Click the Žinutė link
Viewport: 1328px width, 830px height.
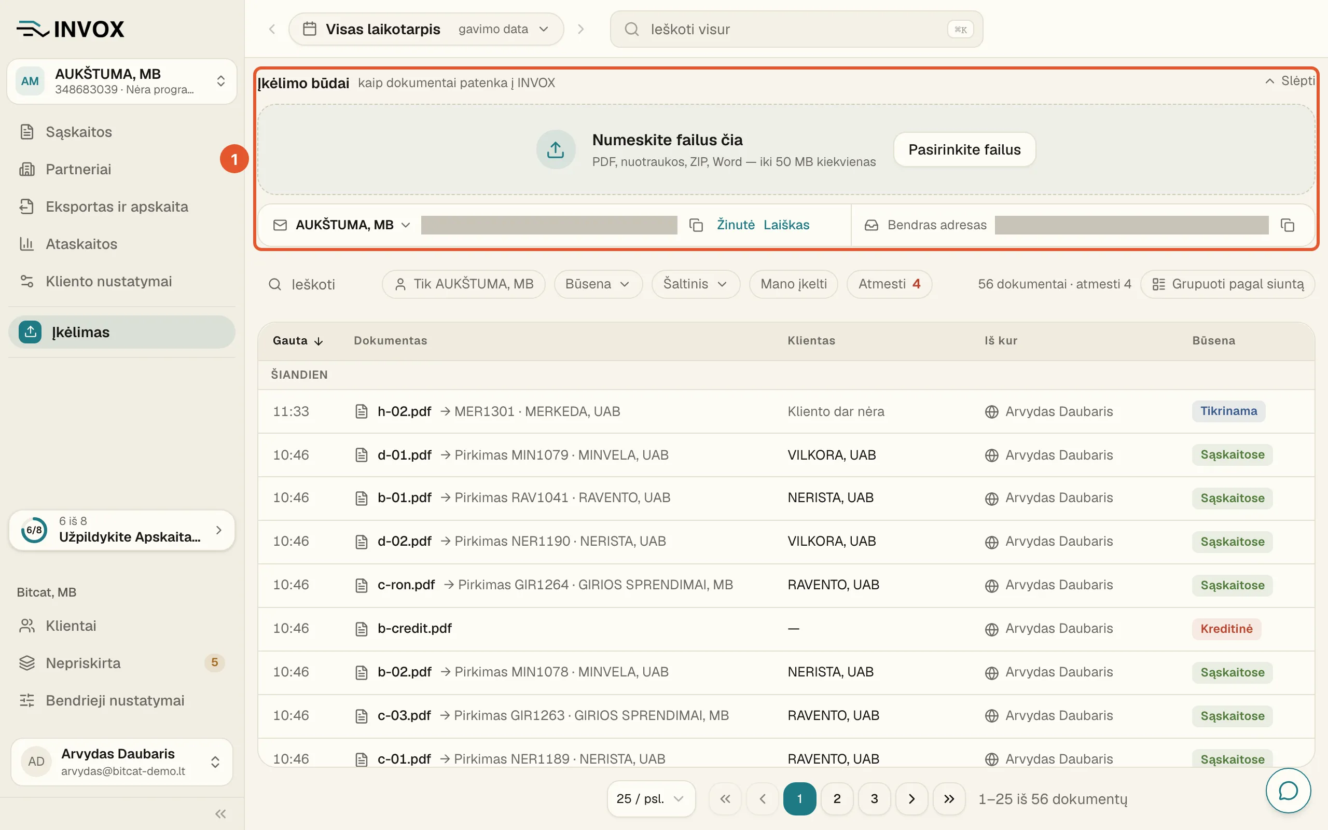pos(736,225)
